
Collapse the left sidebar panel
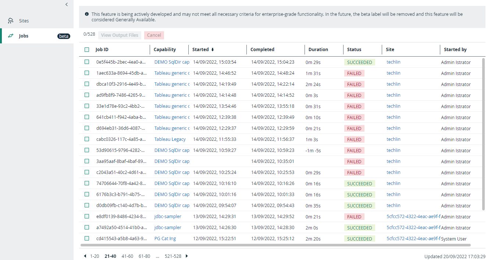click(67, 4)
